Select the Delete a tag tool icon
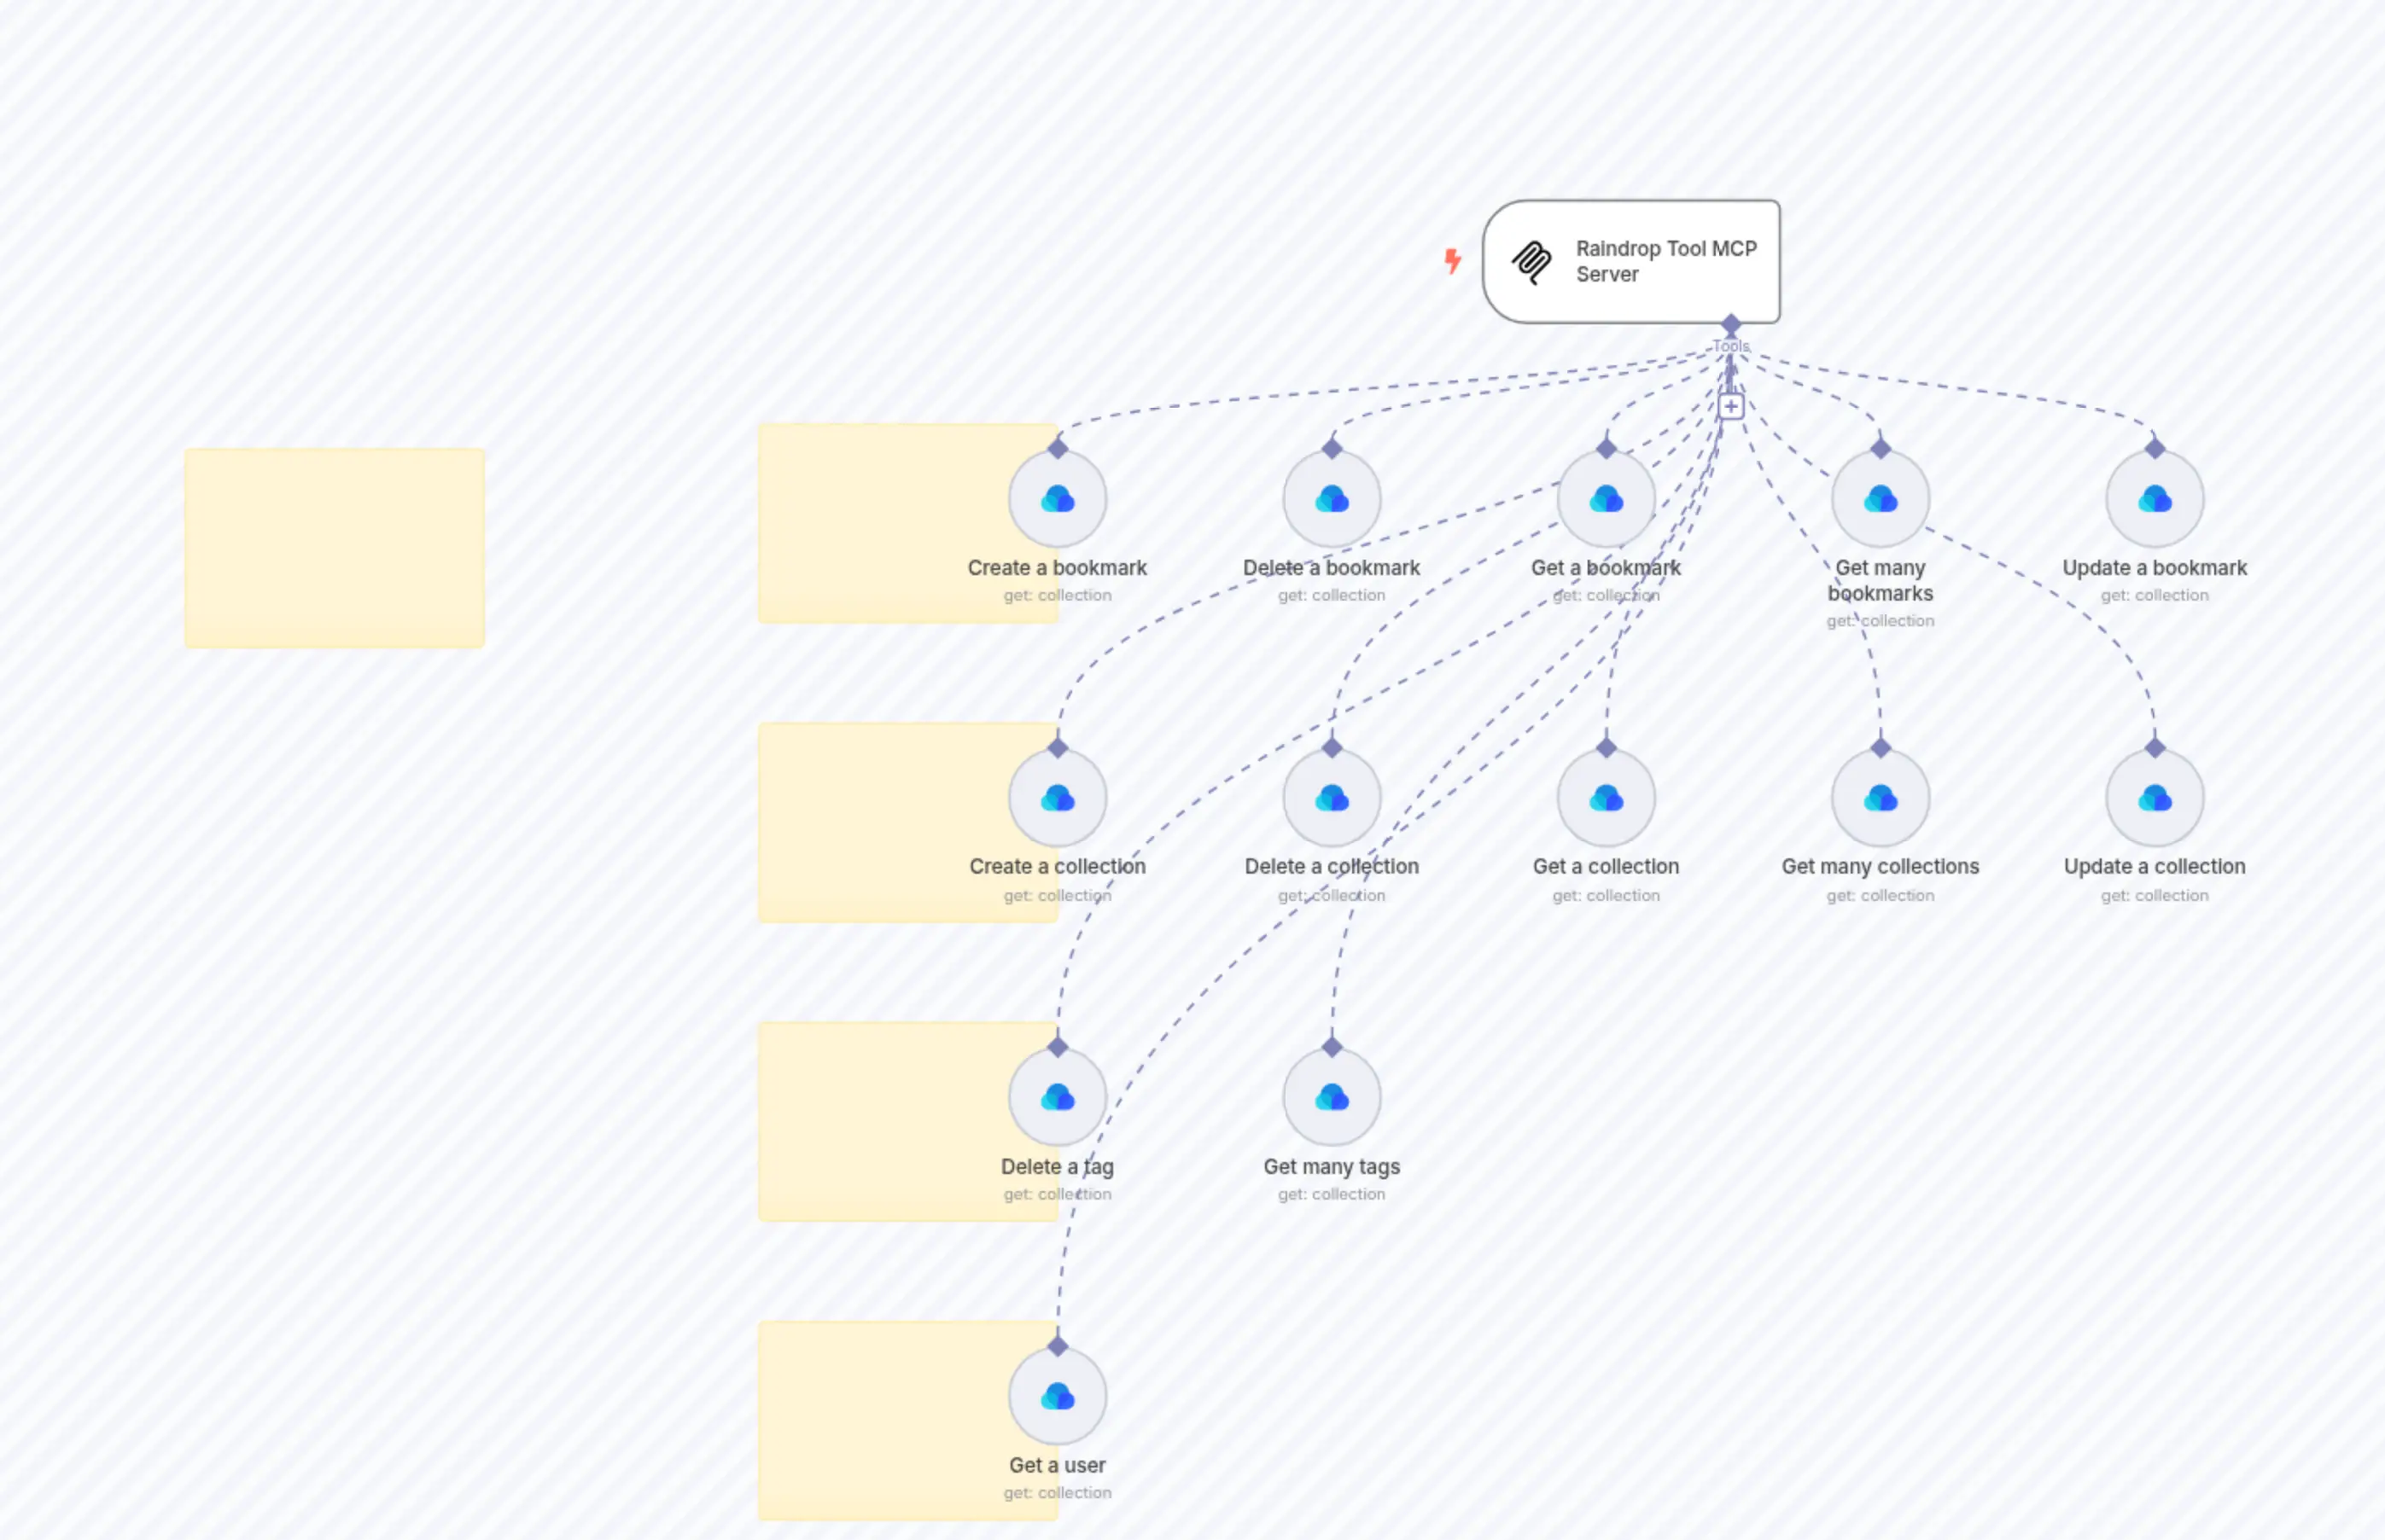The image size is (2385, 1540). [1058, 1096]
